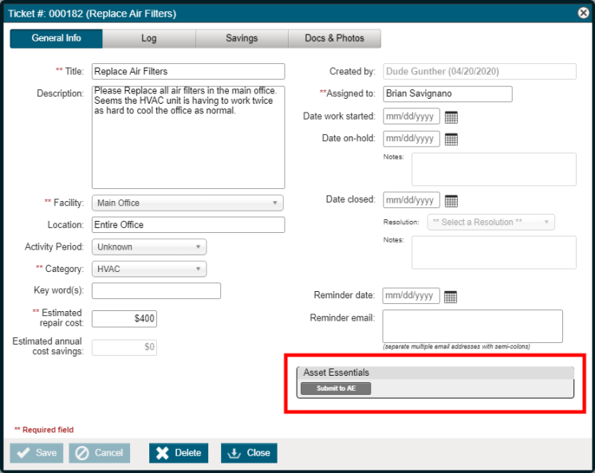595x473 pixels.
Task: Open the Log tab
Action: pyautogui.click(x=148, y=38)
